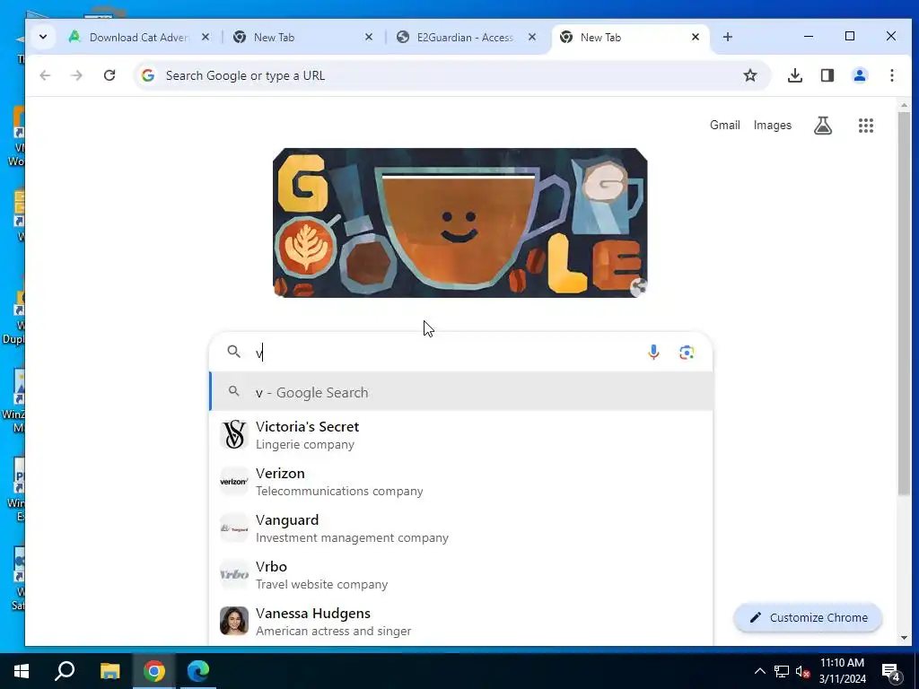Image resolution: width=919 pixels, height=689 pixels.
Task: Open notification center icon
Action: coord(890,672)
